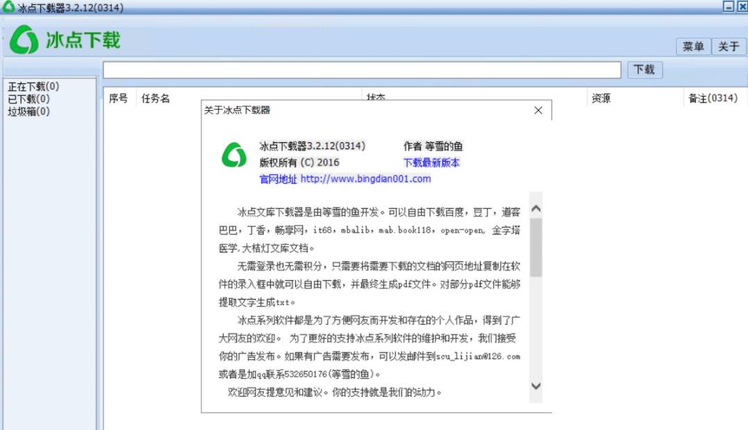Click the green logo inside the About dialog
The image size is (748, 430).
pos(234,155)
